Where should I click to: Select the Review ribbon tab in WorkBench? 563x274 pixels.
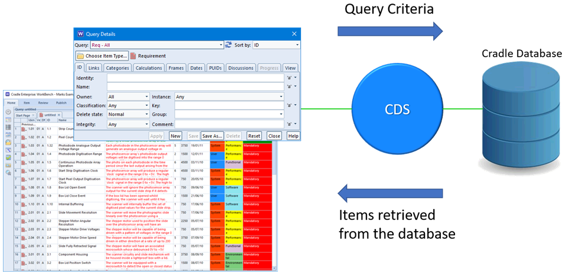43,103
